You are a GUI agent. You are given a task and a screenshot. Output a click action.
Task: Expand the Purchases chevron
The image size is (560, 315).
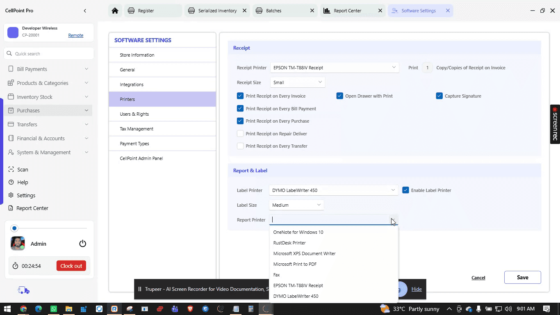pos(87,110)
